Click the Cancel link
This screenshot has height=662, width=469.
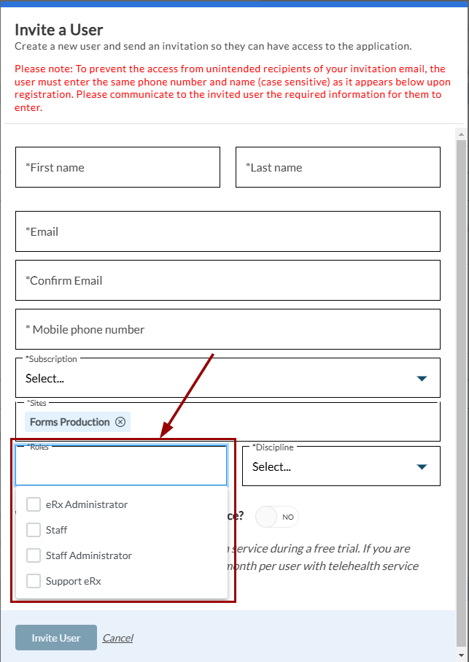(x=117, y=638)
